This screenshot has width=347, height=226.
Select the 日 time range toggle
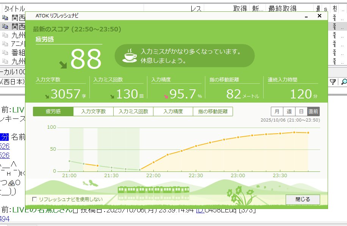[301, 112]
